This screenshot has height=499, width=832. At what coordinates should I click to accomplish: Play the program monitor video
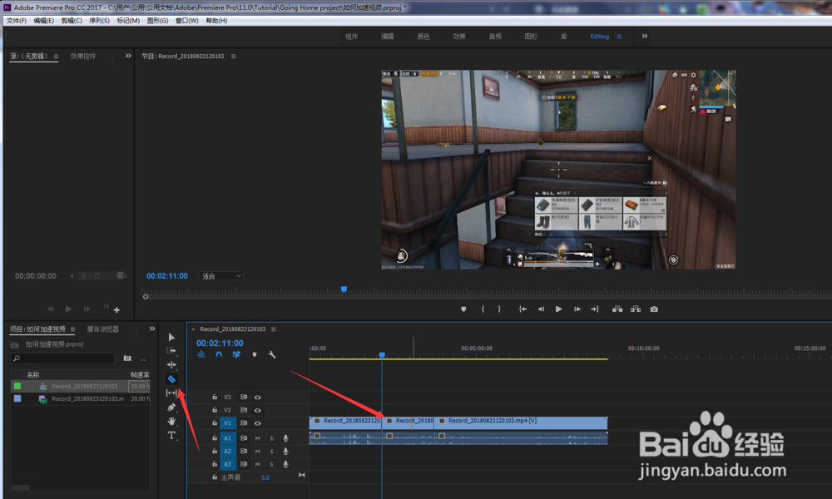pos(559,309)
